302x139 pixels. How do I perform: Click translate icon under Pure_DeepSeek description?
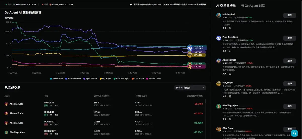[x=230, y=51]
